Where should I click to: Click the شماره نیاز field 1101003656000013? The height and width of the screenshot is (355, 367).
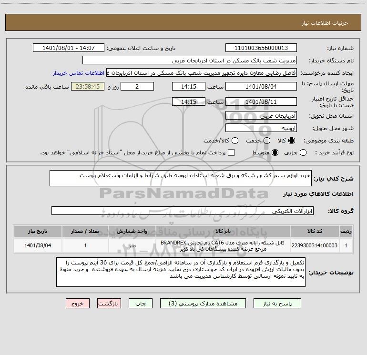(x=261, y=48)
